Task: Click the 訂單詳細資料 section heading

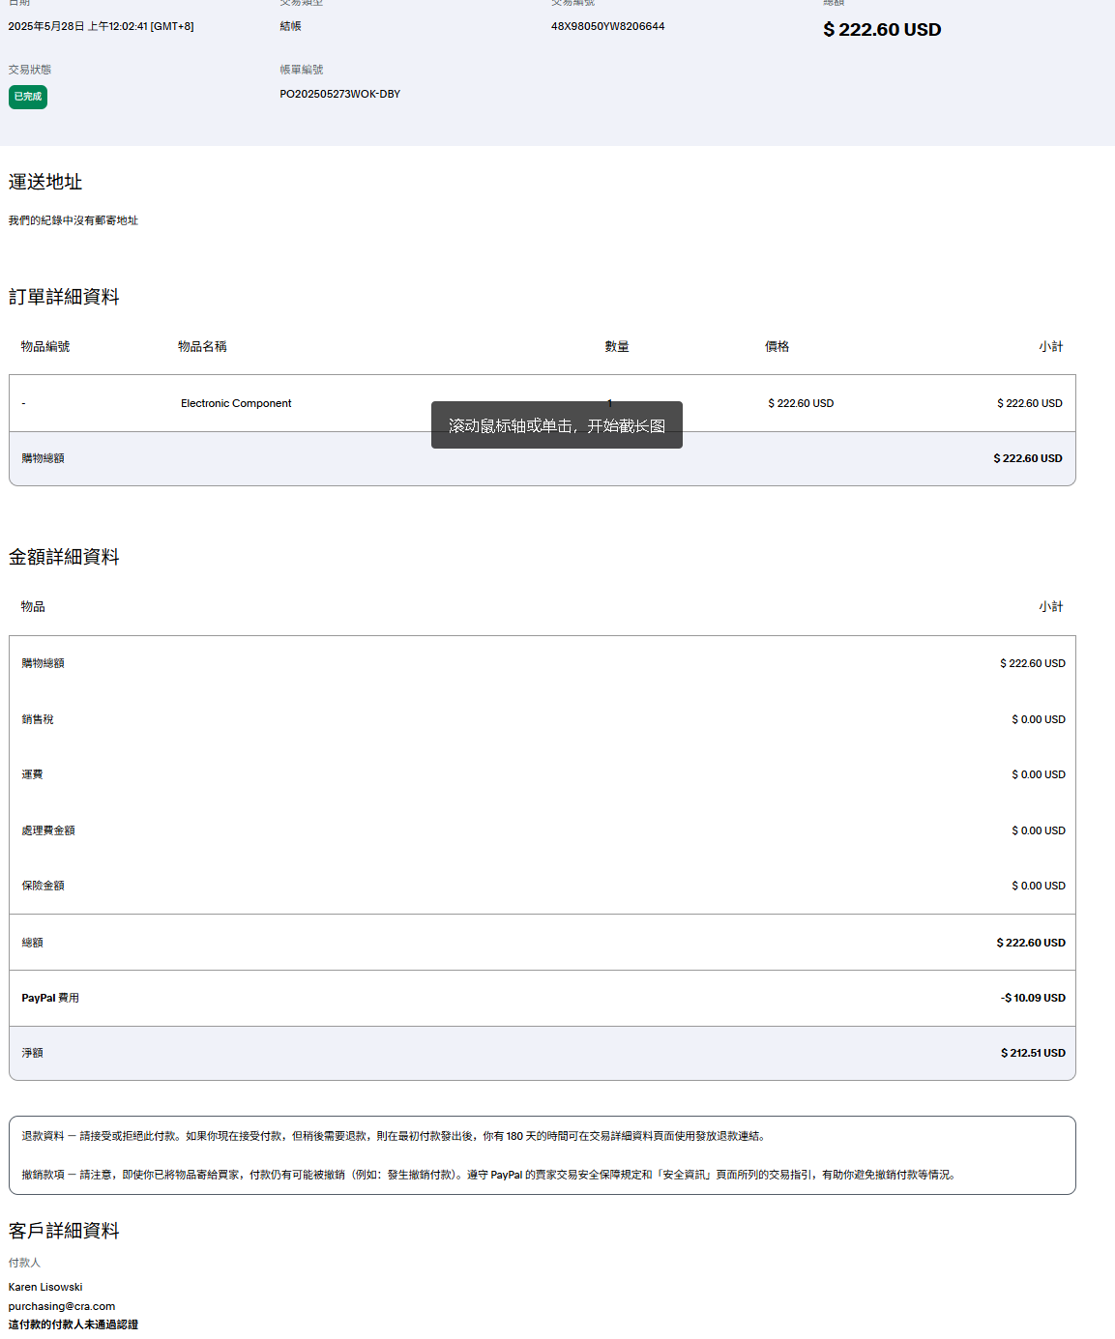Action: pyautogui.click(x=64, y=297)
